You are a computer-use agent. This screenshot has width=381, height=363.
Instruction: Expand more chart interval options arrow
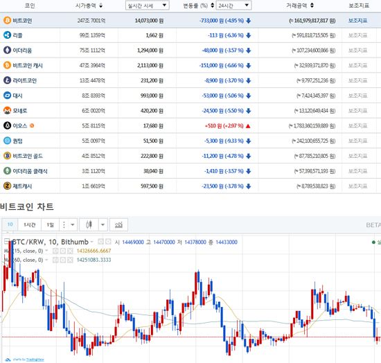pyautogui.click(x=73, y=224)
